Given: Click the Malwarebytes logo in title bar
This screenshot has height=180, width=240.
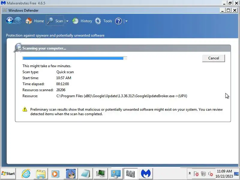Looking at the screenshot, I should (x=3, y=3).
